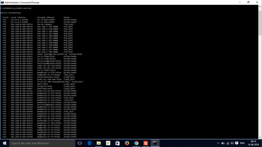Viewport: 262px width, 147px height.
Task: Click foreign address projects:http
Action: [45, 86]
